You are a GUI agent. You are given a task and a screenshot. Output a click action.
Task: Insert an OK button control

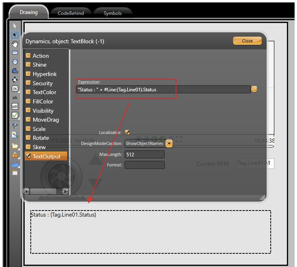(x=15, y=89)
